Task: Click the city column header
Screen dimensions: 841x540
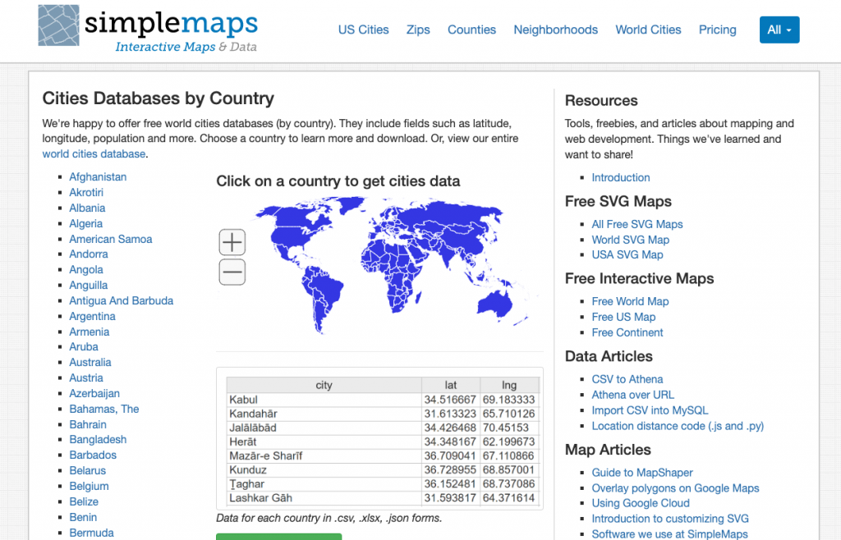Action: tap(324, 385)
